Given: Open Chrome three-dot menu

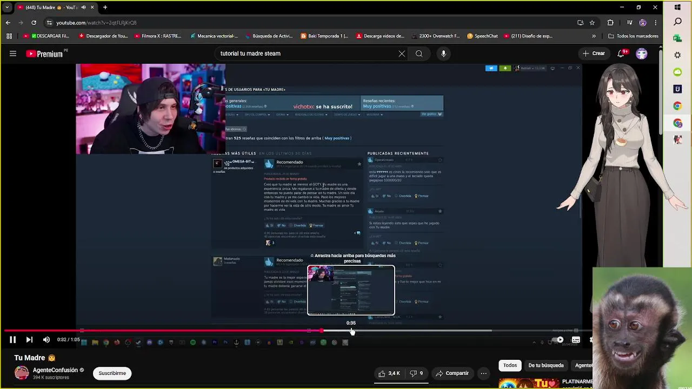Looking at the screenshot, I should [655, 23].
